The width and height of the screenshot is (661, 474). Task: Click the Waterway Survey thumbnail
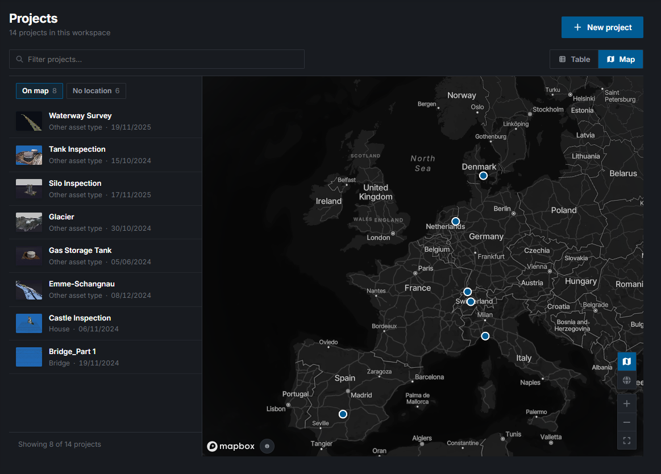29,121
